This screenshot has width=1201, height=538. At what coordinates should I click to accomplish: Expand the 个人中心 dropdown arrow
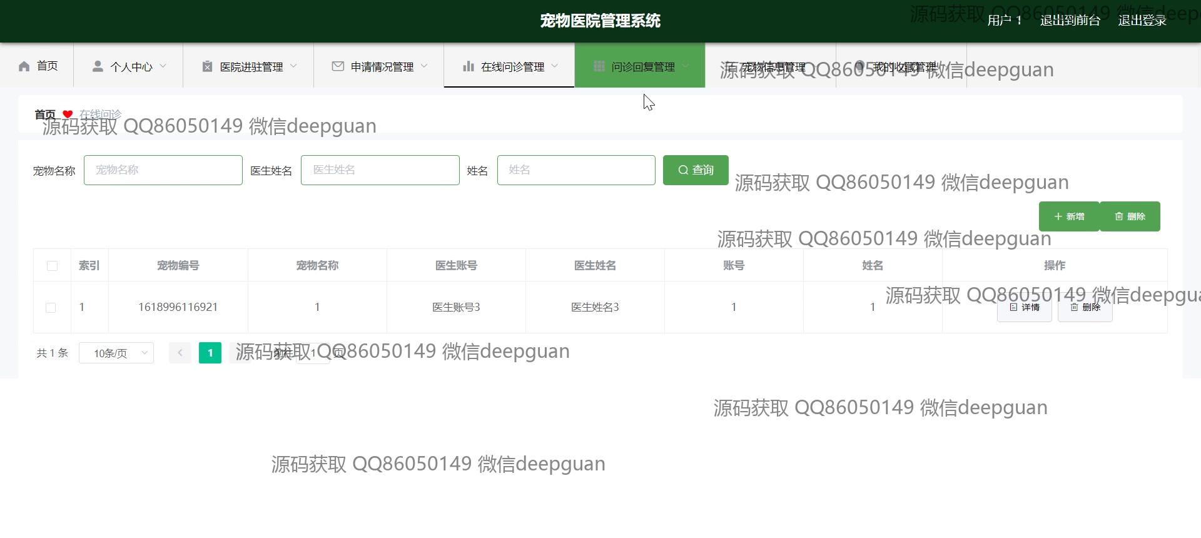click(x=163, y=66)
